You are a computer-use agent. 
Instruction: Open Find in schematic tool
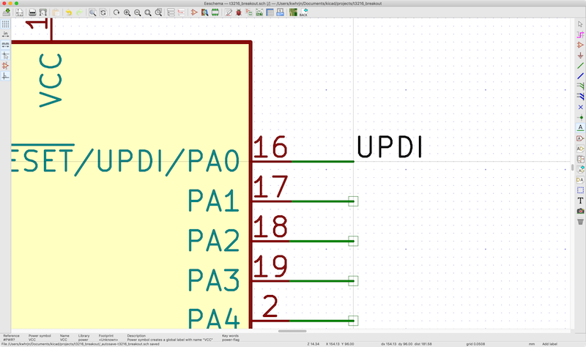[x=93, y=12]
